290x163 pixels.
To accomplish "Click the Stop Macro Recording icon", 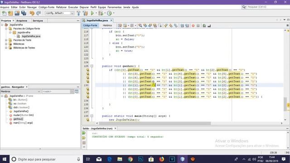I will pyautogui.click(x=198, y=25).
